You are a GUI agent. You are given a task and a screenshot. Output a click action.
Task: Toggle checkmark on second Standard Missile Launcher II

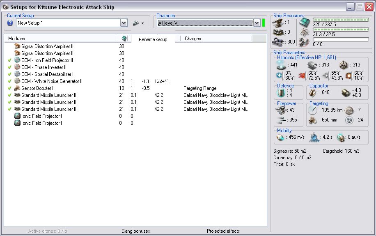click(x=9, y=102)
